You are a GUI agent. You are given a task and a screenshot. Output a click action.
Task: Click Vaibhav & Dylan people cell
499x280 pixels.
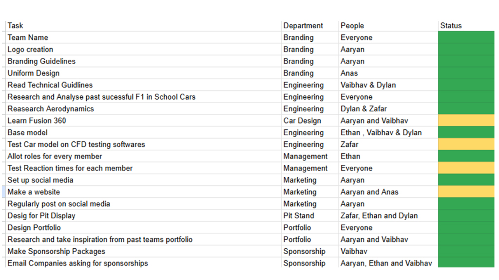[388, 85]
